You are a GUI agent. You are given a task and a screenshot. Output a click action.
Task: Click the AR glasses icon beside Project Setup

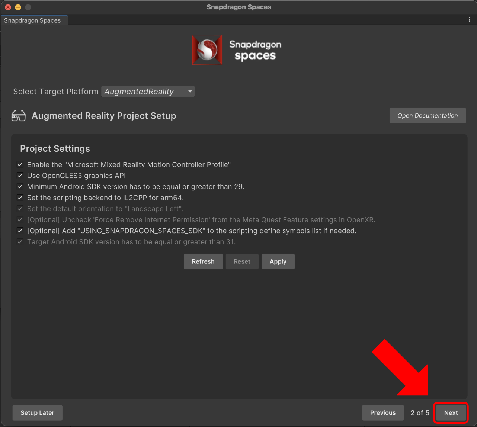[x=19, y=116]
